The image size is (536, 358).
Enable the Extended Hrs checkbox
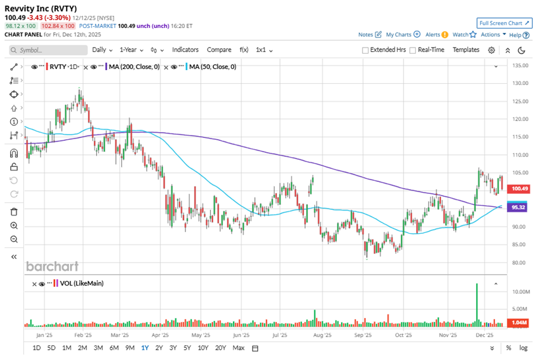click(x=365, y=51)
